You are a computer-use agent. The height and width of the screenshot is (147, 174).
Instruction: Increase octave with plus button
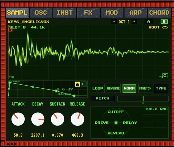(x=134, y=22)
